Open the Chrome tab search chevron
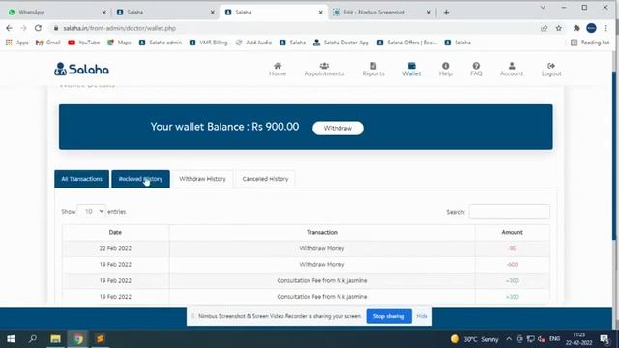 [x=543, y=8]
